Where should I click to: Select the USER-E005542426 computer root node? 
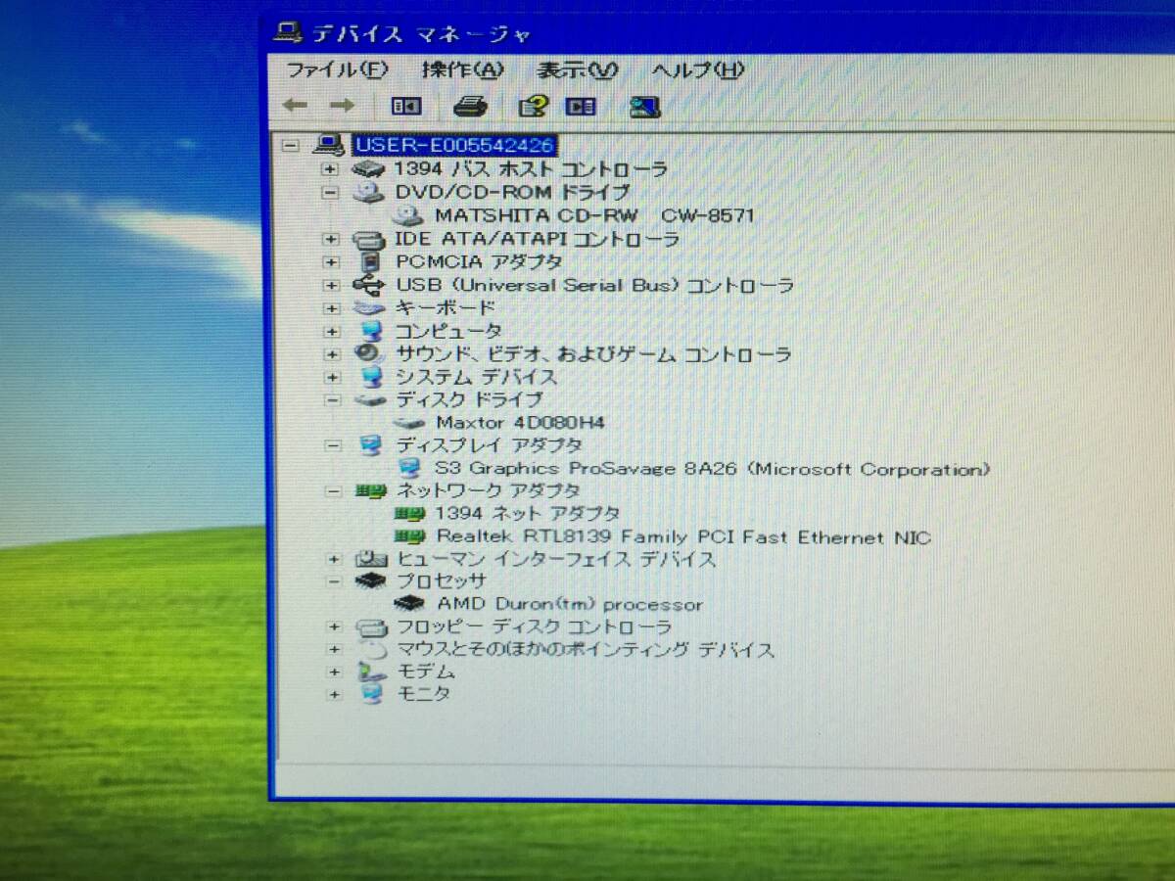pyautogui.click(x=454, y=146)
